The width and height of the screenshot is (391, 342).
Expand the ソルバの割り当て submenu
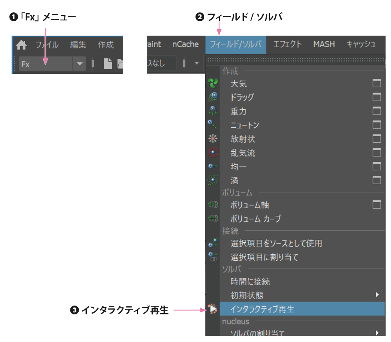[377, 332]
